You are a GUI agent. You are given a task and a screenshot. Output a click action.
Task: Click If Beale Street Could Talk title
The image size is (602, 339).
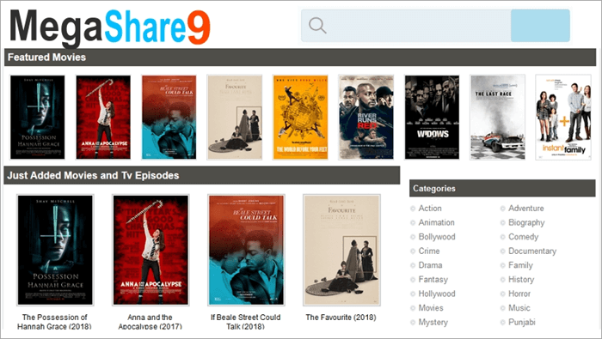[x=246, y=322]
